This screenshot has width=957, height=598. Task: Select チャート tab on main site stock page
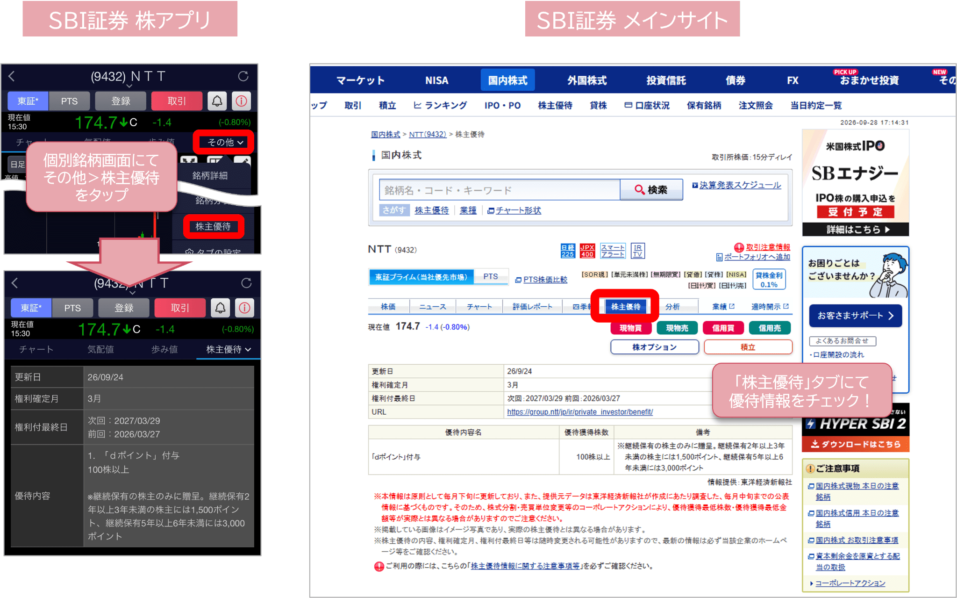point(479,307)
